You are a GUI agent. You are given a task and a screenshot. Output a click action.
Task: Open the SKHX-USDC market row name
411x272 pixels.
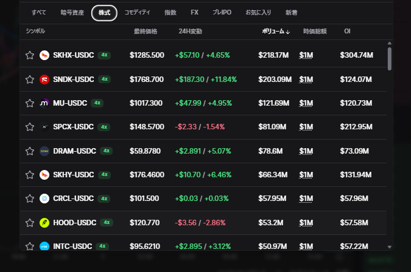pos(74,55)
